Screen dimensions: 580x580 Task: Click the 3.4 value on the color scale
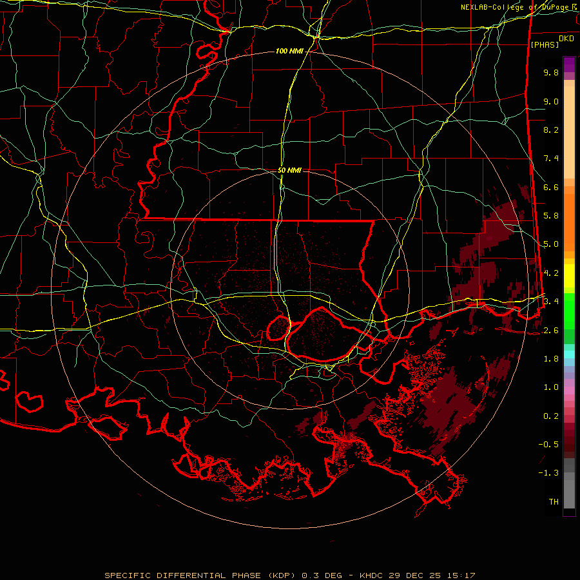click(x=551, y=302)
